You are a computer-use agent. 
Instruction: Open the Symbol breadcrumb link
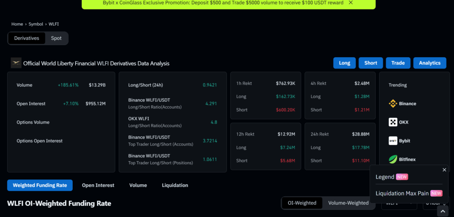35,24
